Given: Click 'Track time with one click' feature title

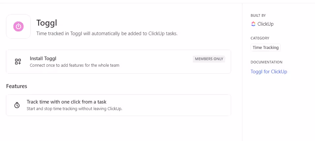Looking at the screenshot, I should point(66,102).
